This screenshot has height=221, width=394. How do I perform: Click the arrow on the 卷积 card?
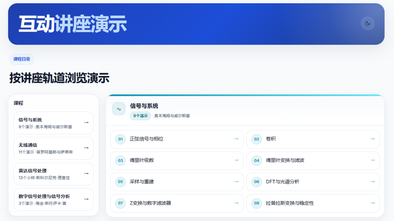[372, 139]
